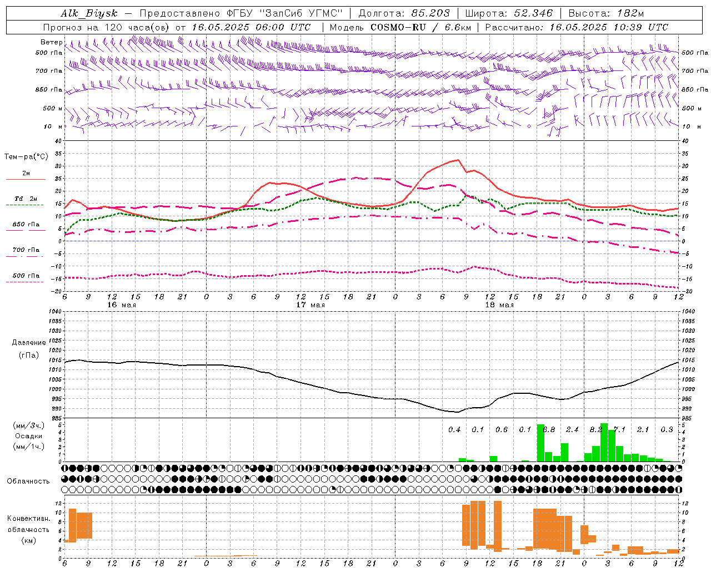Image resolution: width=711 pixels, height=568 pixels.
Task: Click the 2.4 precipitation total value
Action: pyautogui.click(x=572, y=429)
